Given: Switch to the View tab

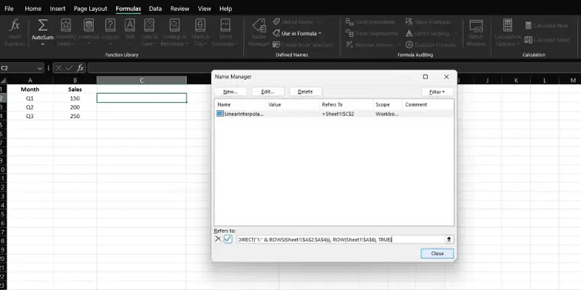Looking at the screenshot, I should (x=204, y=9).
